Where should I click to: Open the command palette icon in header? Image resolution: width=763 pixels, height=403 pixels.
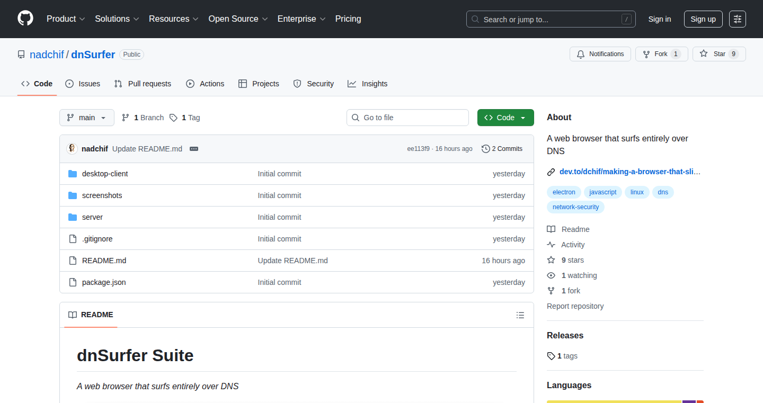coord(738,19)
